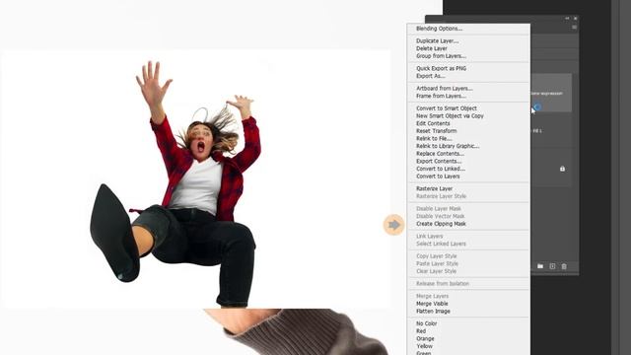Set layer color label to Yellow
The image size is (631, 355).
tap(424, 346)
